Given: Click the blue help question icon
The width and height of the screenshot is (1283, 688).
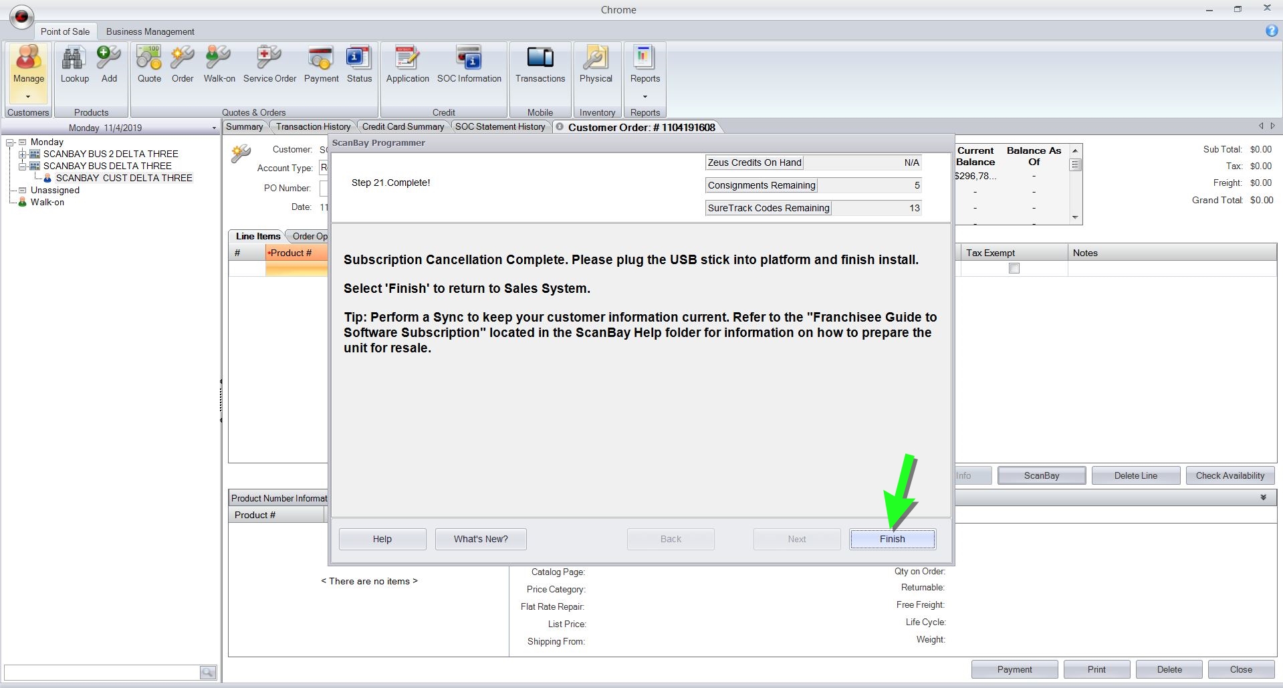Looking at the screenshot, I should click(1271, 31).
